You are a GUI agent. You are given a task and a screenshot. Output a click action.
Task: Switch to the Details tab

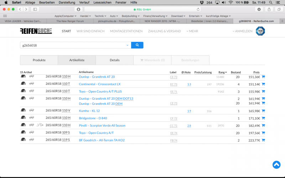click(x=115, y=60)
